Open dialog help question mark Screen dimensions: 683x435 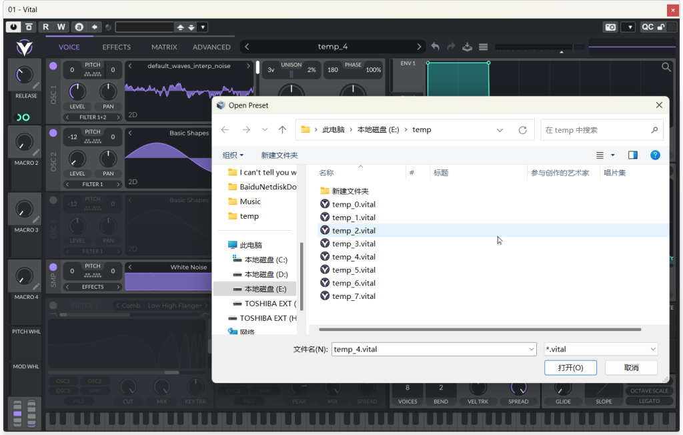[655, 155]
